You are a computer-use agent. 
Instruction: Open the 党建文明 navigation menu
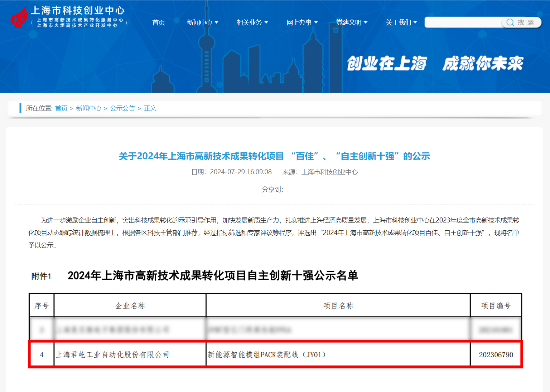(x=352, y=23)
